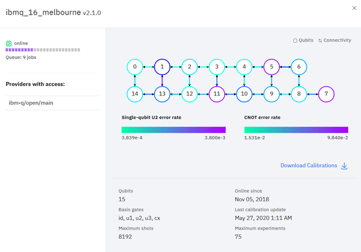The image size is (361, 252).
Task: Select qubit 4 node in the topology
Action: point(244,67)
